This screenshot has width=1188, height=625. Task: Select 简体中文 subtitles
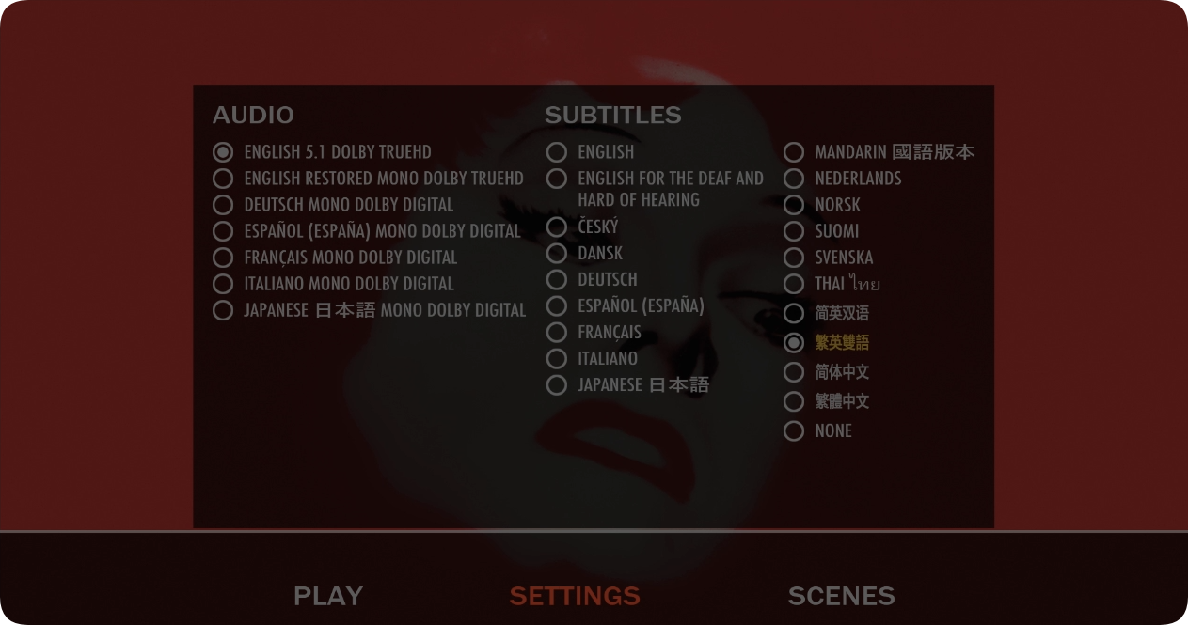tap(827, 373)
